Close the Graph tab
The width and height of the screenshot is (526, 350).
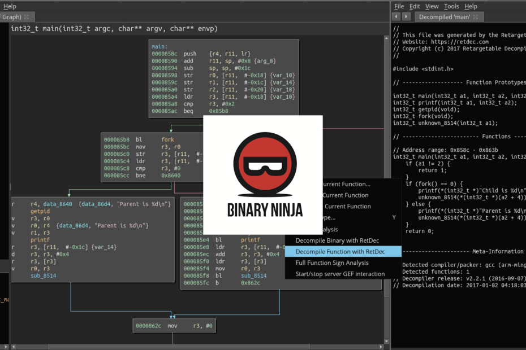27,17
